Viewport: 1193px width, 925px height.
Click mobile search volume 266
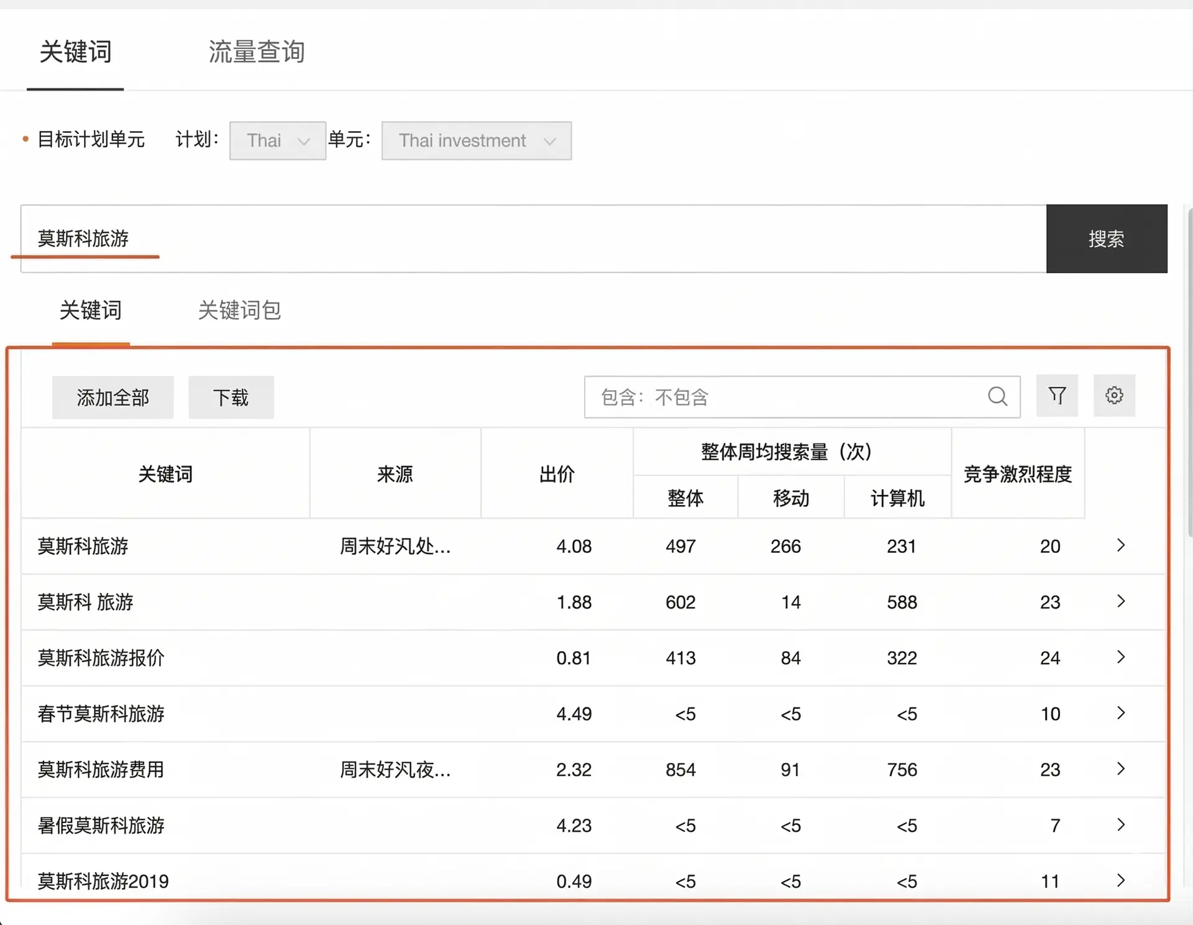pyautogui.click(x=785, y=546)
